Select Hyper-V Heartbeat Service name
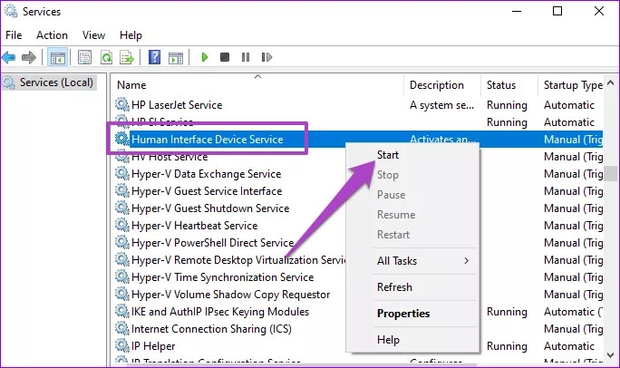 pos(194,226)
